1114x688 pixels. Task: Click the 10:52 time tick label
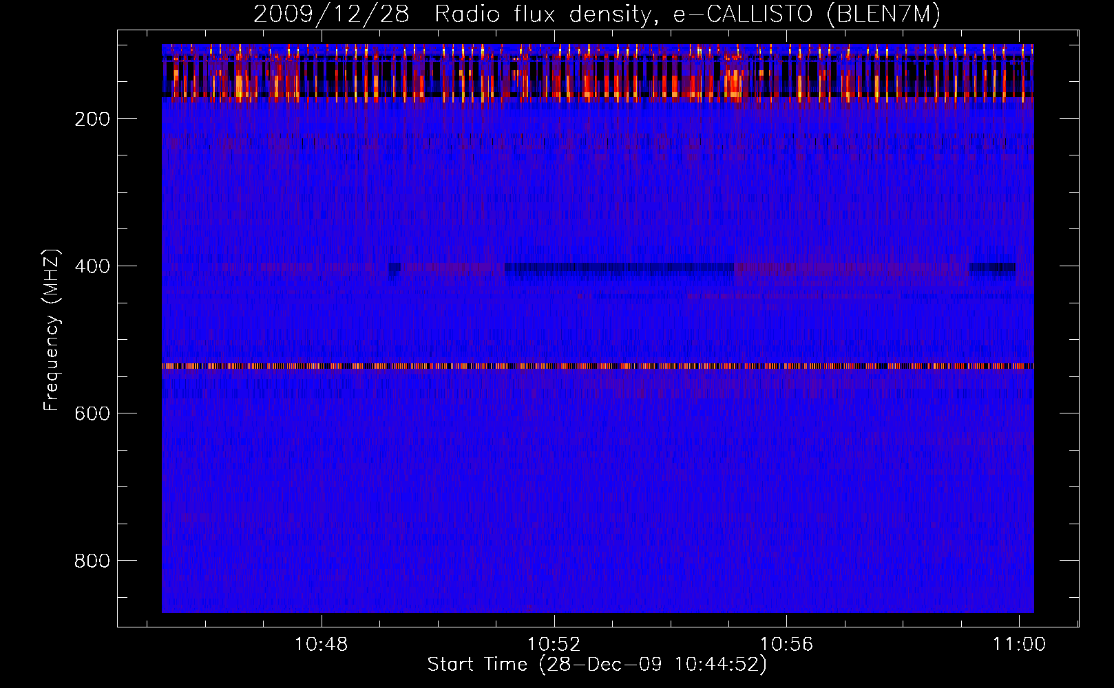[554, 644]
